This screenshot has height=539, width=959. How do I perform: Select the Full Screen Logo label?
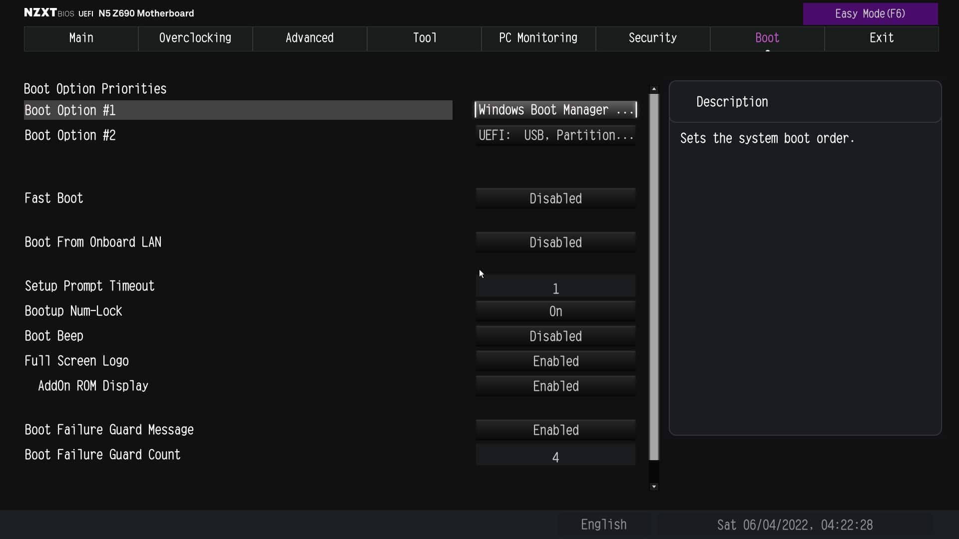pos(76,361)
